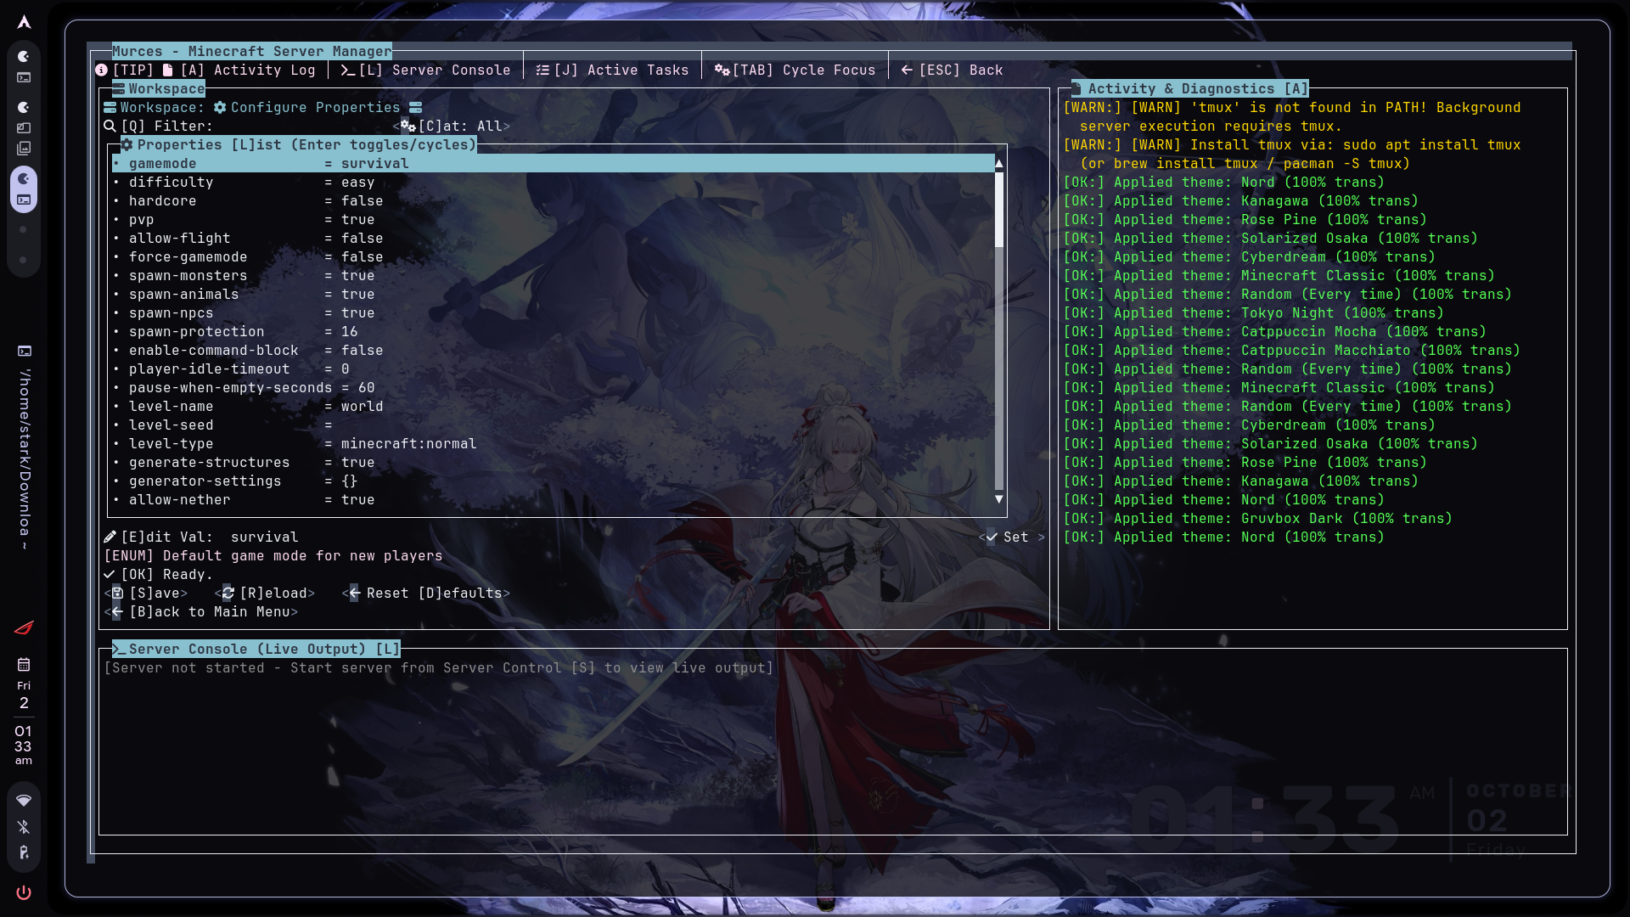
Task: Open [A] Activity Log from top bar
Action: (x=239, y=70)
